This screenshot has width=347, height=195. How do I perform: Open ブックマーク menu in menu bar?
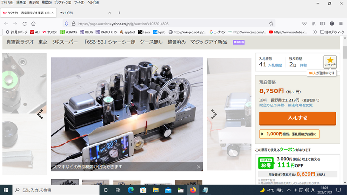pos(63,3)
